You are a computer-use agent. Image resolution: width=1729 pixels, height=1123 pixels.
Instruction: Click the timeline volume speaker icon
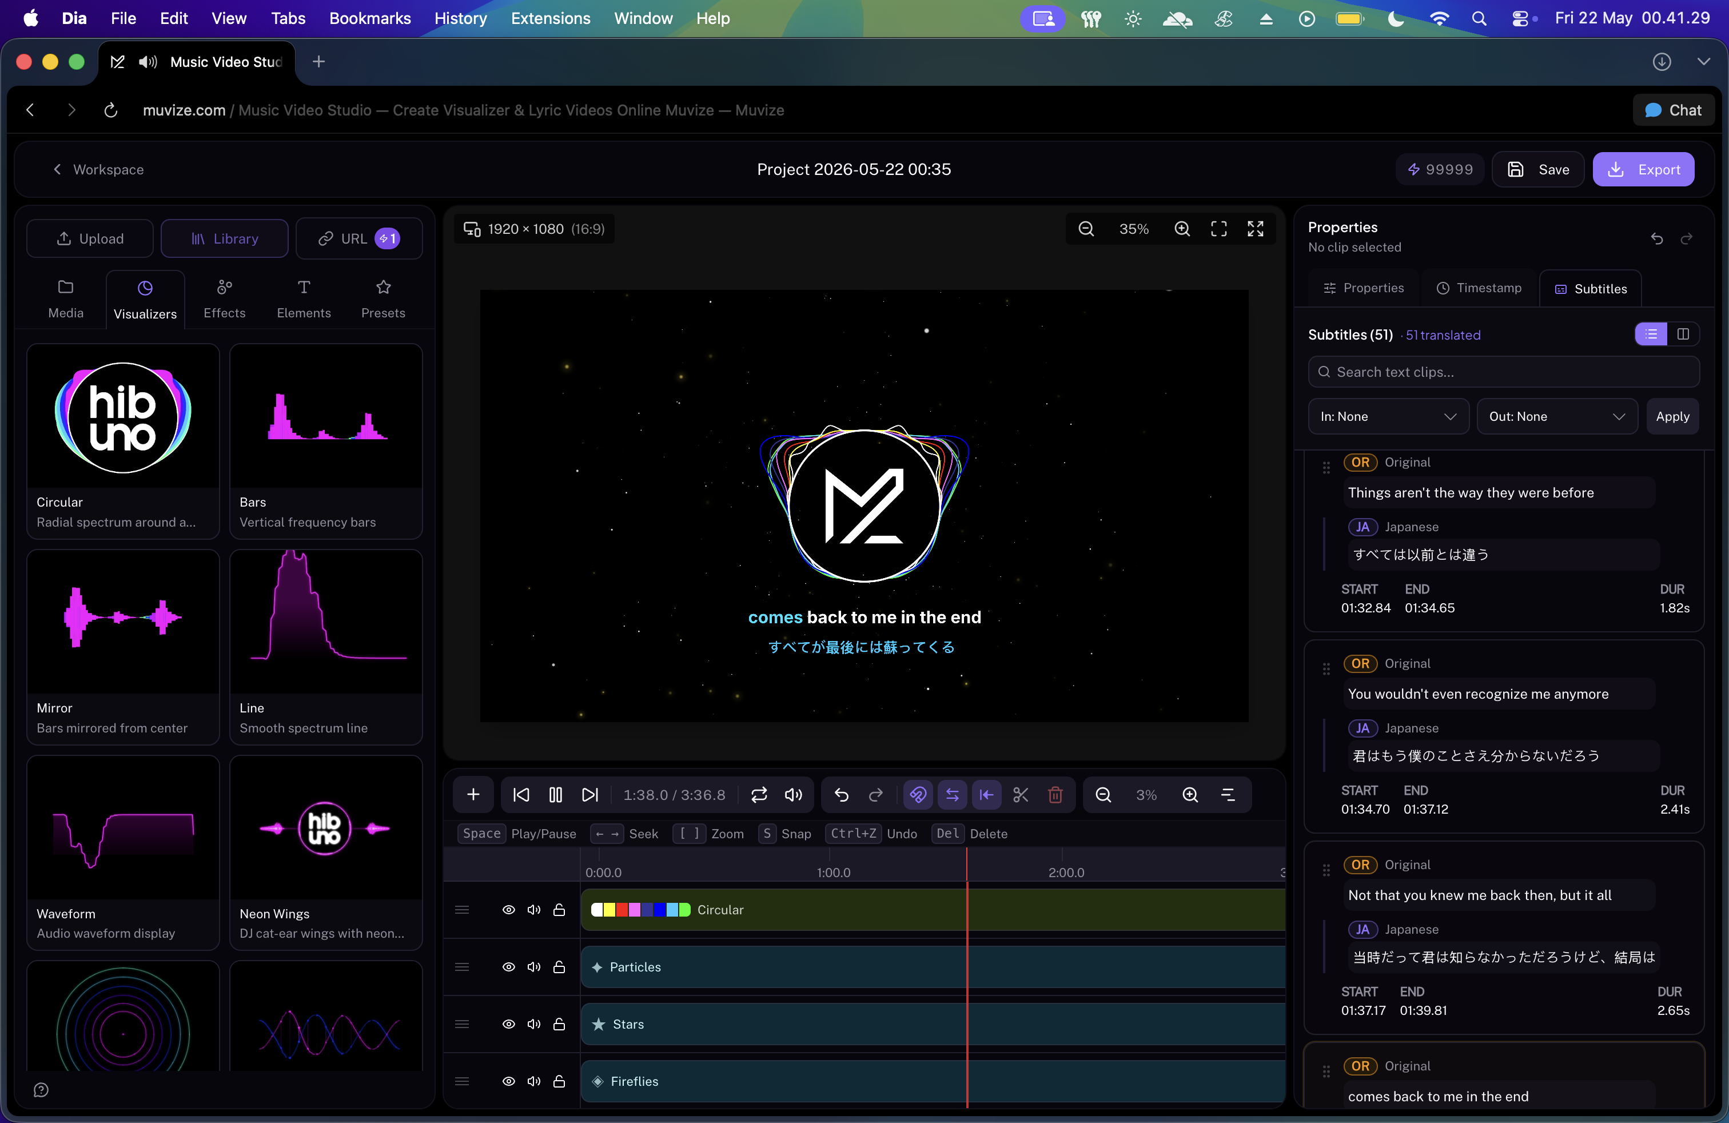pyautogui.click(x=793, y=795)
